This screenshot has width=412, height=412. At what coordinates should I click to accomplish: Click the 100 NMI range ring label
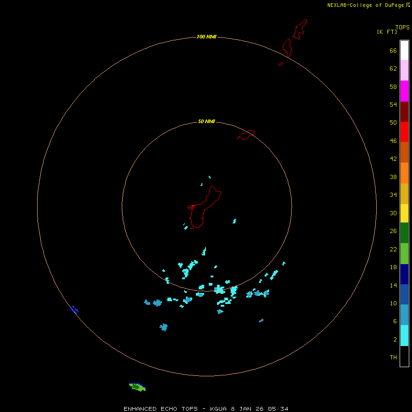point(206,37)
